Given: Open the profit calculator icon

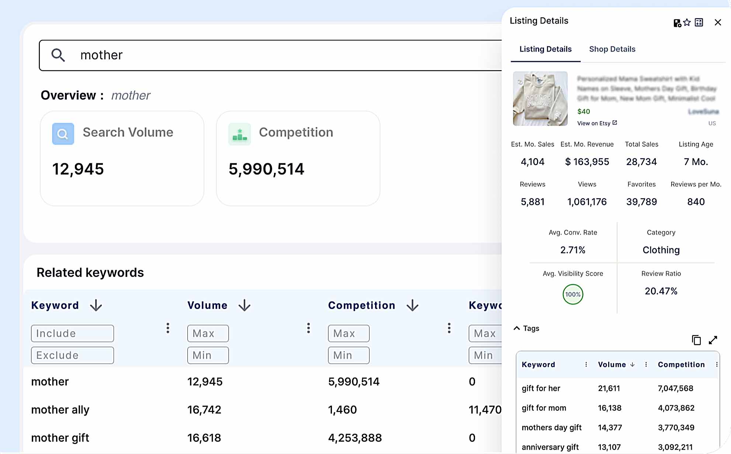Looking at the screenshot, I should [699, 22].
